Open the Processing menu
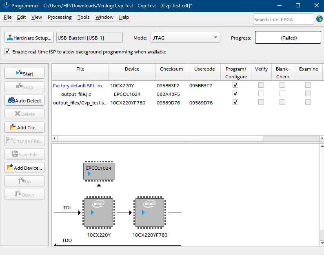Screen dimensions: 324x255 60,17
